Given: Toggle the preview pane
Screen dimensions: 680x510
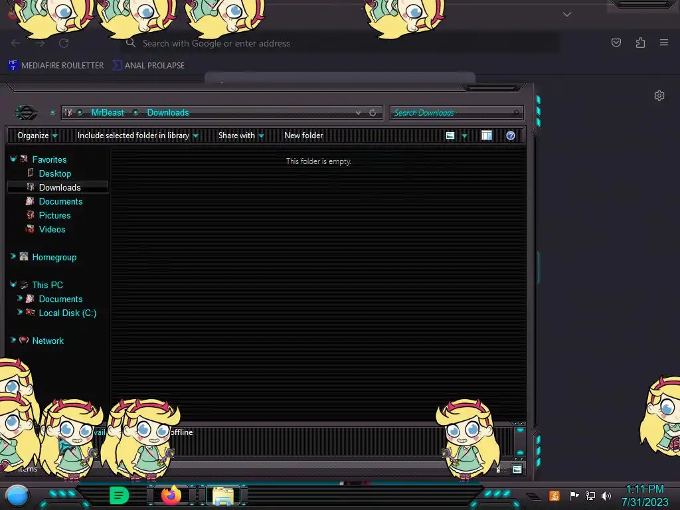Looking at the screenshot, I should (487, 135).
